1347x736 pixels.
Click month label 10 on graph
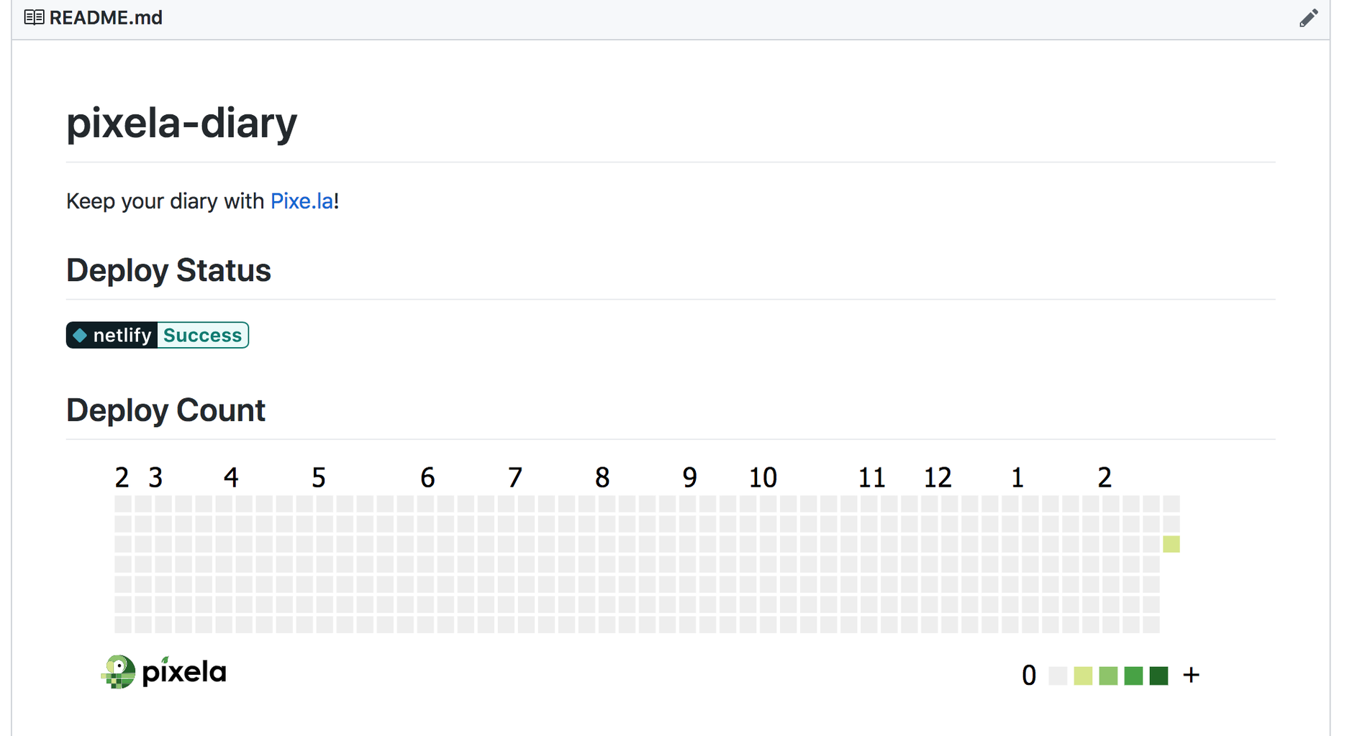click(x=763, y=477)
